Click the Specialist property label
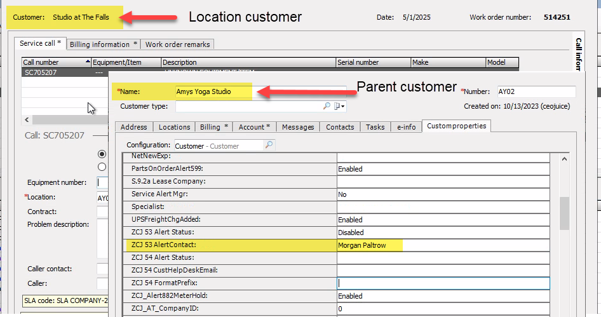Image resolution: width=601 pixels, height=317 pixels. coord(148,206)
